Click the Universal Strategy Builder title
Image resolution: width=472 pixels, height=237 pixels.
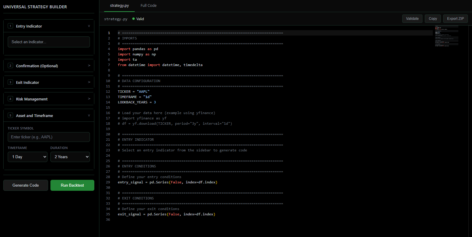(x=35, y=7)
